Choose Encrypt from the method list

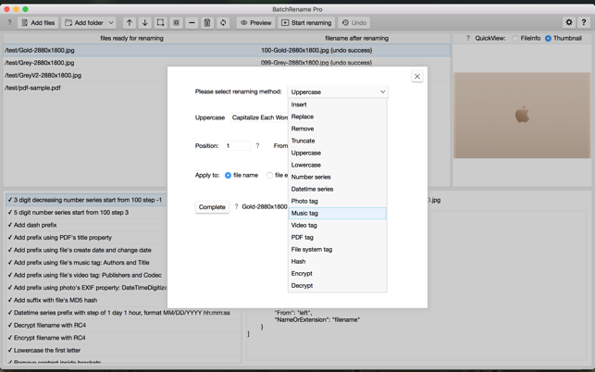338,274
